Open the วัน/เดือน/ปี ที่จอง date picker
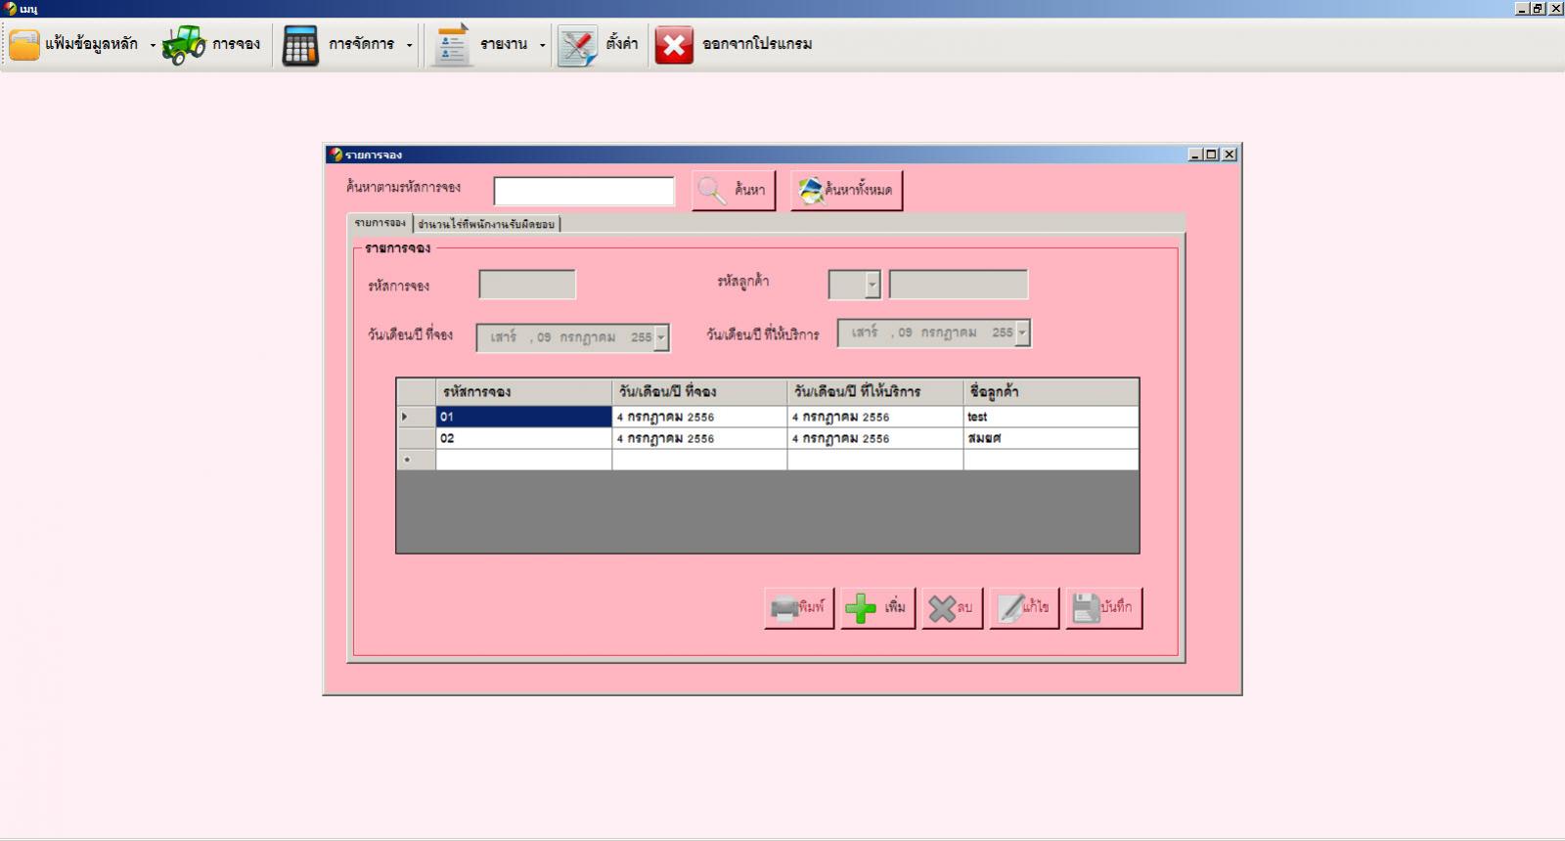Screen dimensions: 1565x841 661,337
